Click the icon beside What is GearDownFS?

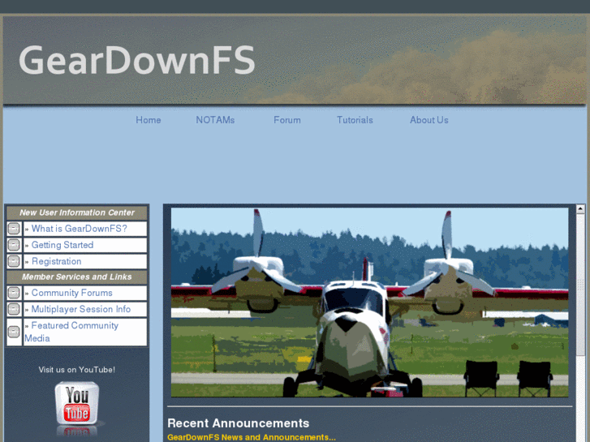click(x=14, y=229)
